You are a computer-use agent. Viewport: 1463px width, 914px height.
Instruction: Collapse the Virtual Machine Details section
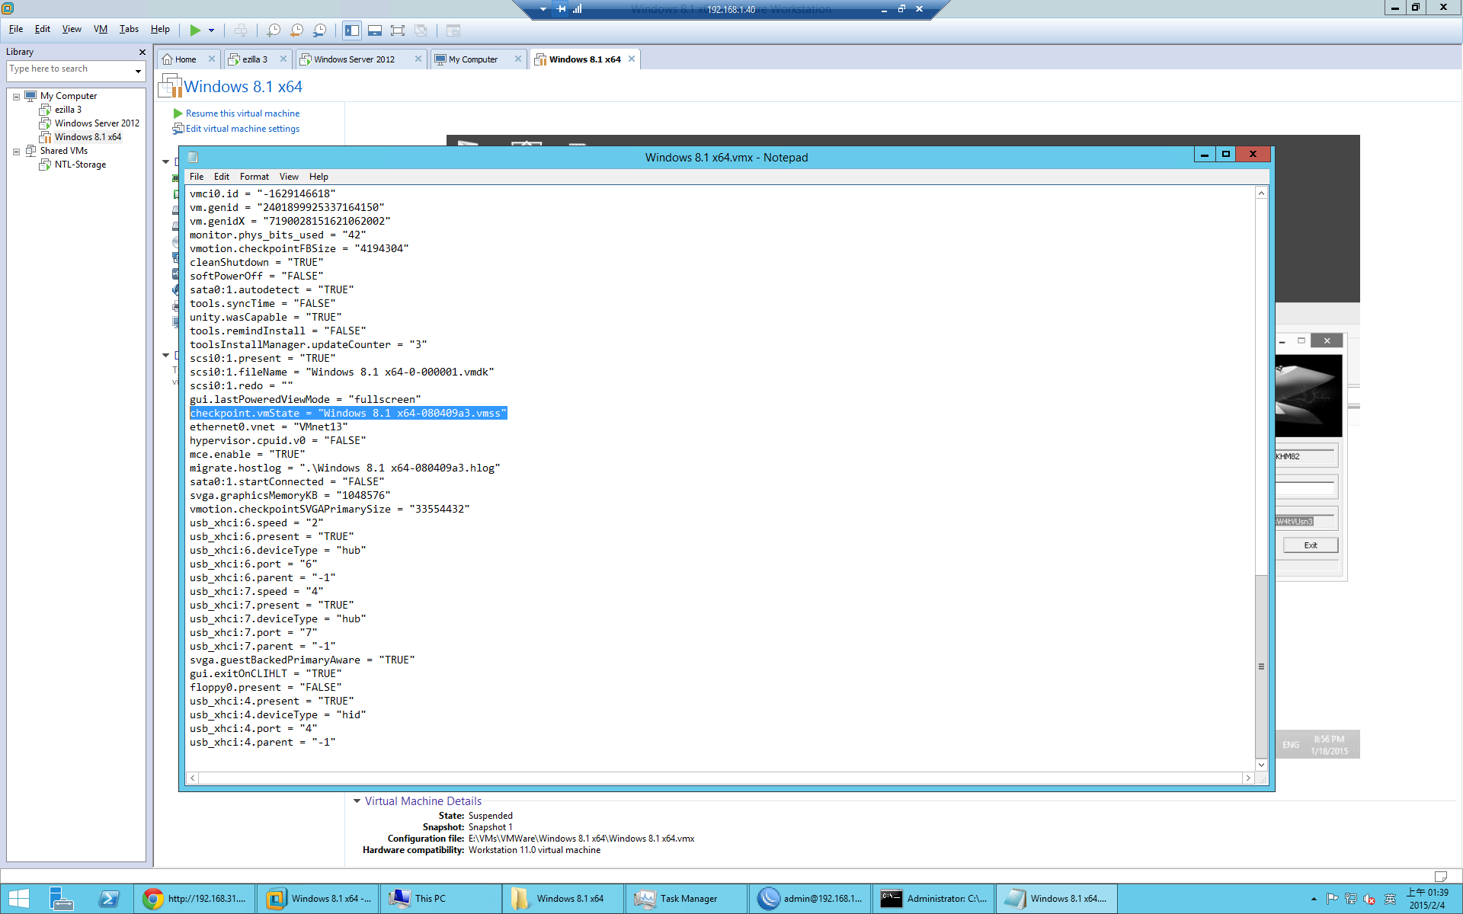[357, 801]
